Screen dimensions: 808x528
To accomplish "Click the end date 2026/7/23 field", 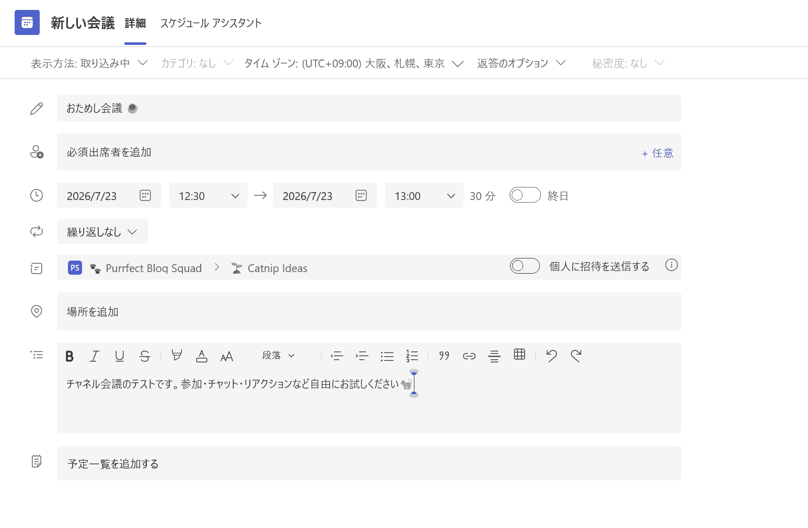I will click(325, 195).
